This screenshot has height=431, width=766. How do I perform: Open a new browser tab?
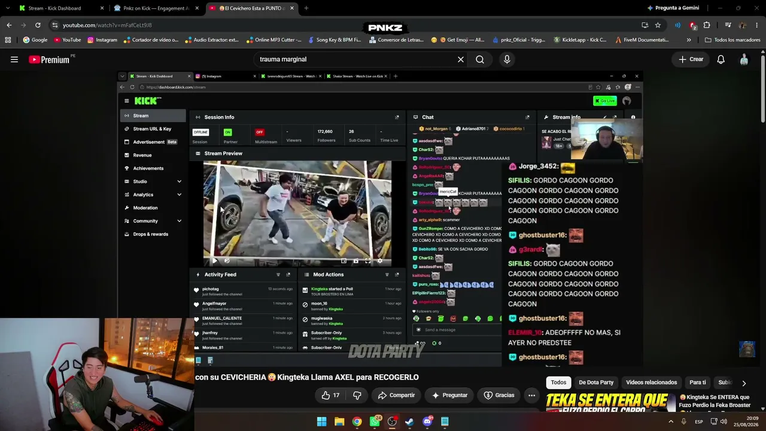(x=306, y=8)
